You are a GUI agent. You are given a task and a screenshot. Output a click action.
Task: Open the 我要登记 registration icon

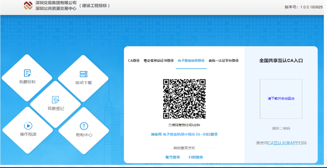pos(55,100)
